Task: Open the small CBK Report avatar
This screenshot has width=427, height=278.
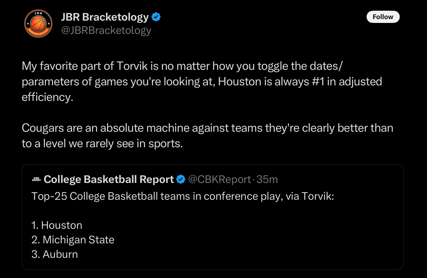Action: pos(36,179)
